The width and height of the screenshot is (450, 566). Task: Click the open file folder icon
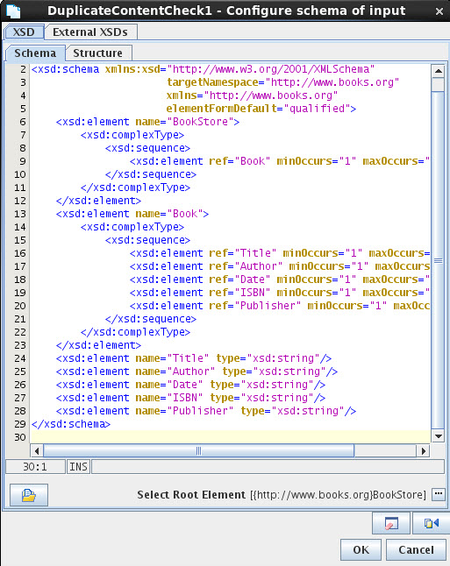(29, 495)
